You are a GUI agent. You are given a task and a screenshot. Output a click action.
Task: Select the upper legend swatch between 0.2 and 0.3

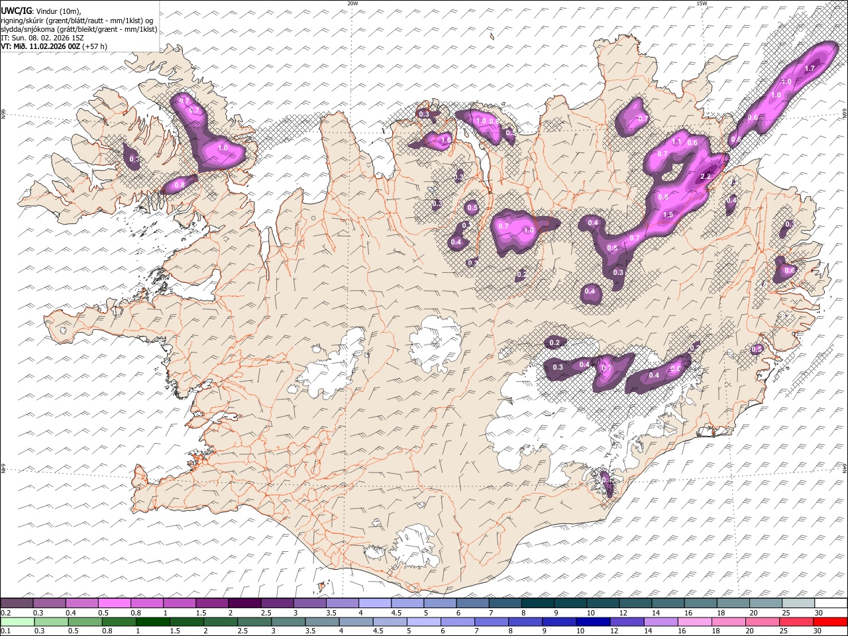coord(17,604)
